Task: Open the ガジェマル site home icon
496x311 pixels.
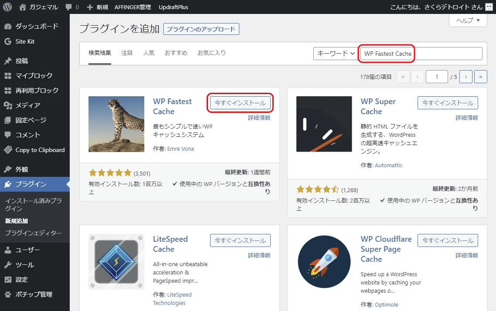Action: (x=23, y=7)
